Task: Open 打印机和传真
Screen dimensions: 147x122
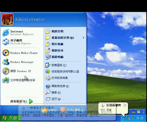Action: point(65,78)
